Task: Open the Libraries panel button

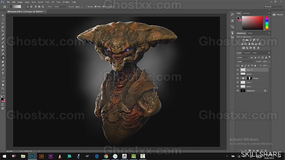Action: click(x=278, y=15)
